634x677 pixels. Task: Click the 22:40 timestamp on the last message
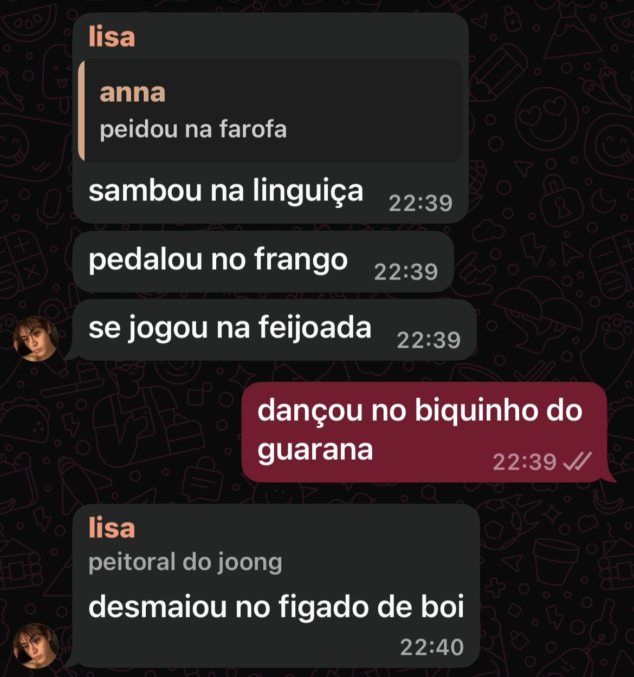[432, 647]
